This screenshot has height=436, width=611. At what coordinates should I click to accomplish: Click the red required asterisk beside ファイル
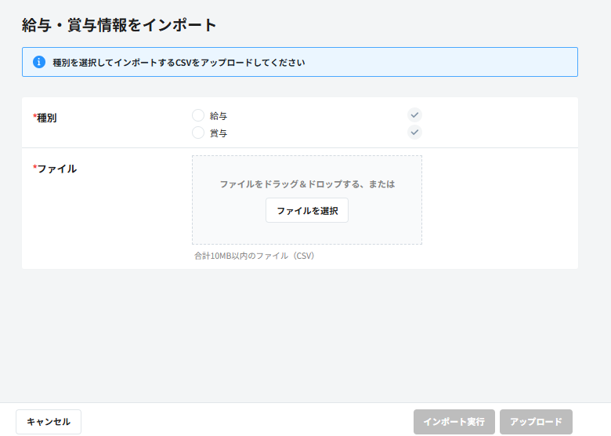tap(34, 168)
